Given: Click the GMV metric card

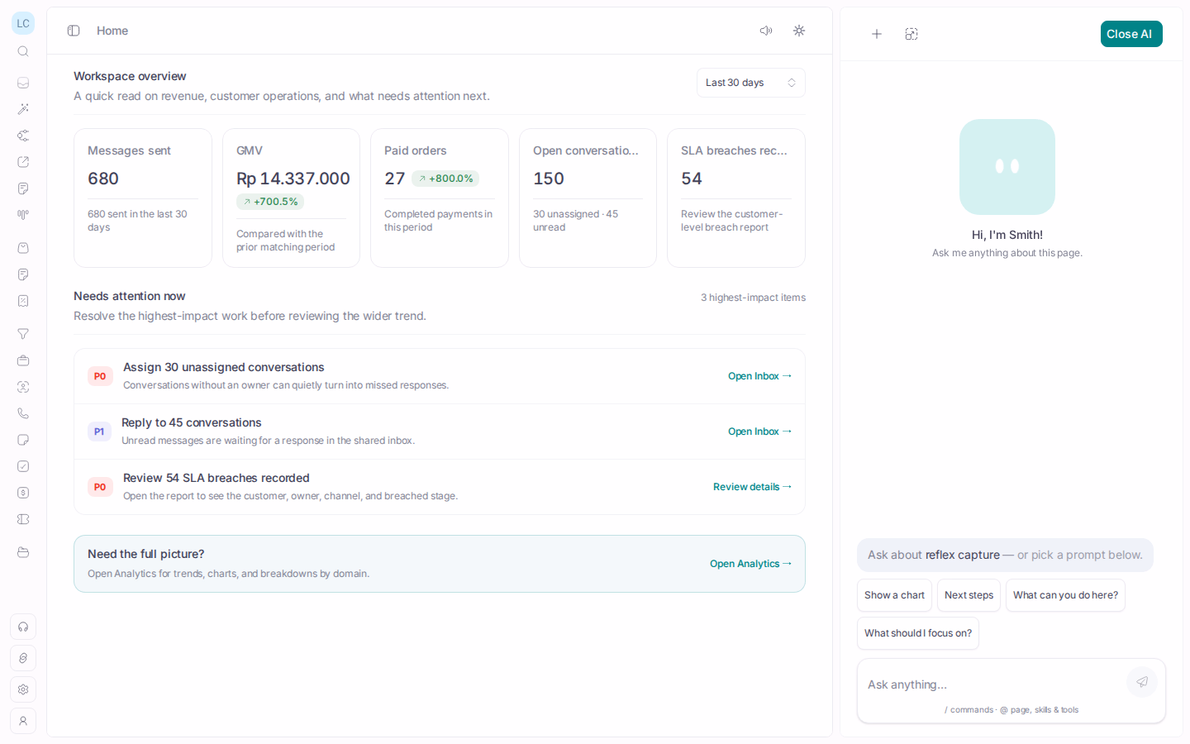Looking at the screenshot, I should click(x=291, y=198).
